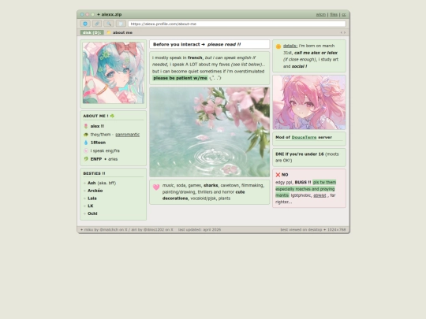Click the bestie name 'Arckéo'
The height and width of the screenshot is (319, 426).
[x=95, y=191]
